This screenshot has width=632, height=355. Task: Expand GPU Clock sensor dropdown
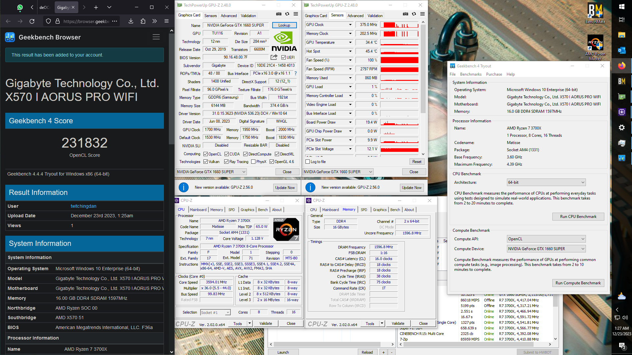(x=350, y=25)
